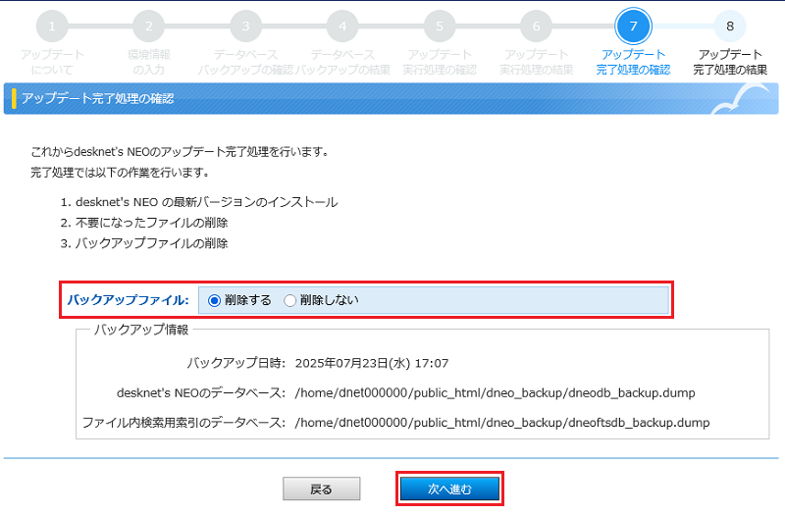Click the header title アップデート完了処理の確認
Screen dimensions: 785x514
tap(97, 99)
